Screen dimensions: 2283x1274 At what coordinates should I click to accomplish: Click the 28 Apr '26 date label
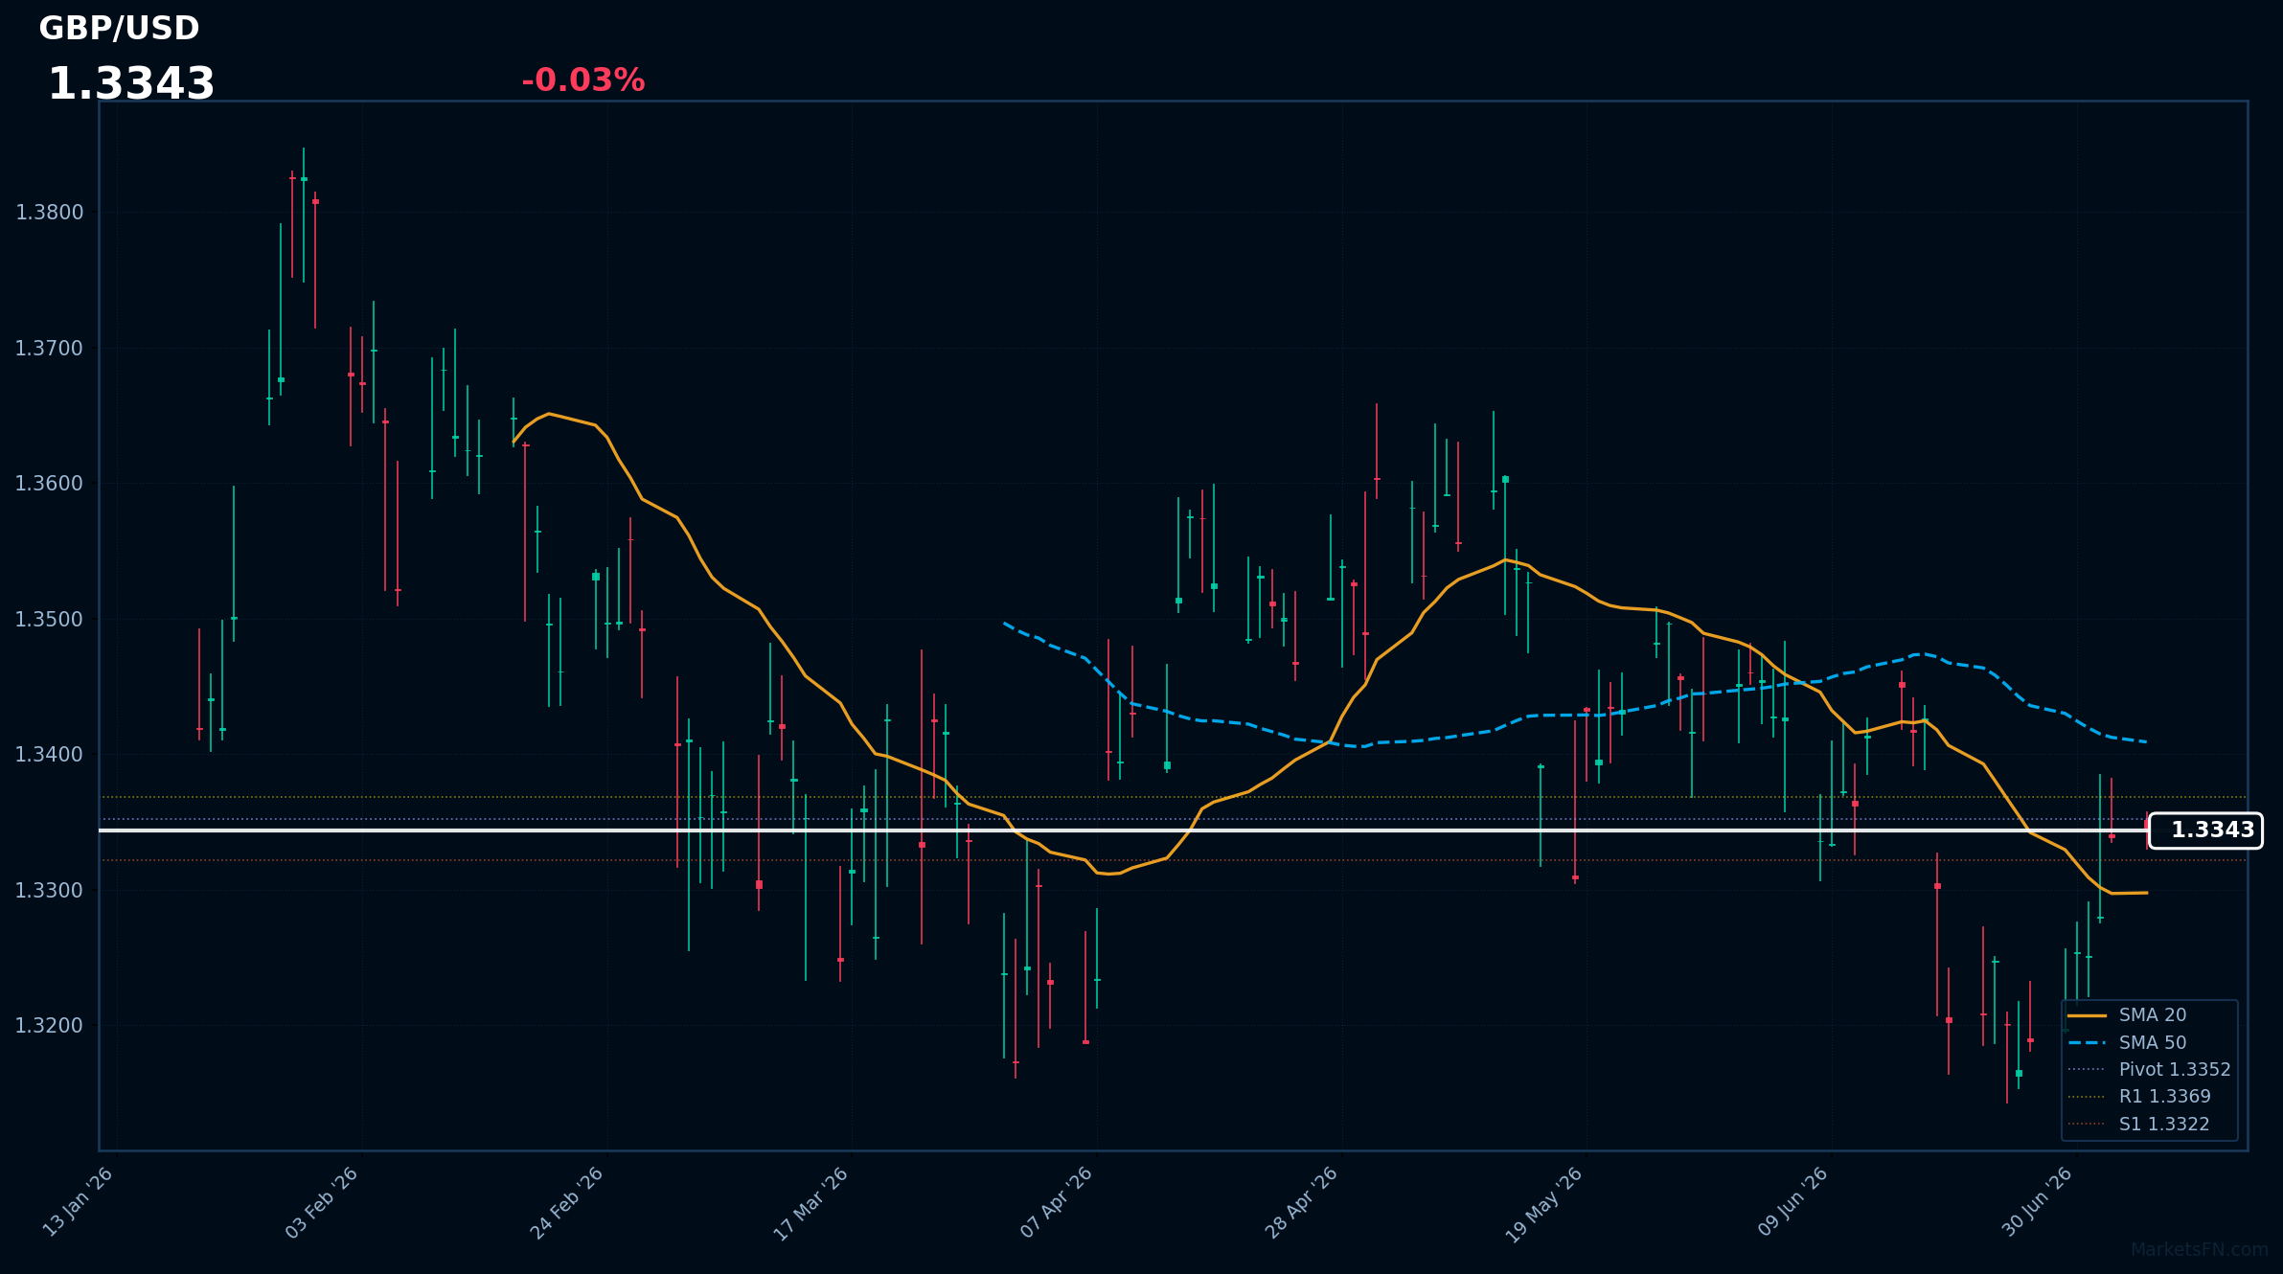pyautogui.click(x=1302, y=1203)
